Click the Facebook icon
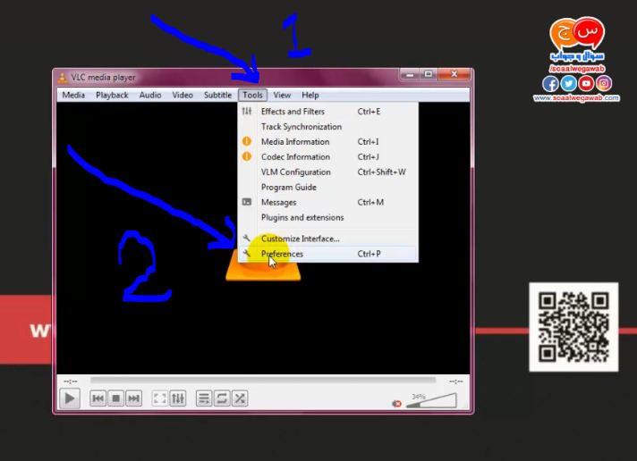637x461 pixels. [x=550, y=84]
